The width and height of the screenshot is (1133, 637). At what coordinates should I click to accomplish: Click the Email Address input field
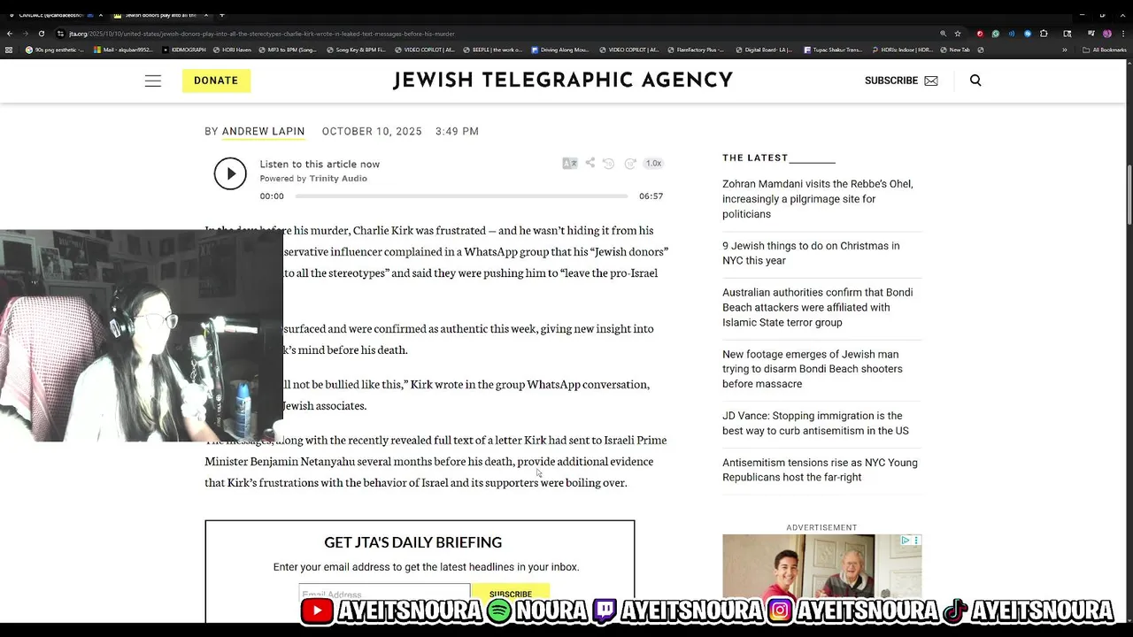point(384,594)
